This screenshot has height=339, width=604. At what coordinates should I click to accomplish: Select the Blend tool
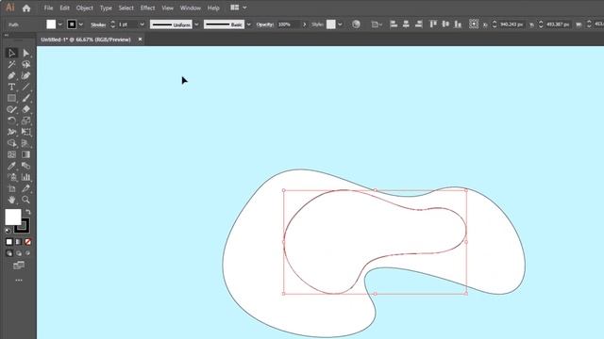pos(25,166)
